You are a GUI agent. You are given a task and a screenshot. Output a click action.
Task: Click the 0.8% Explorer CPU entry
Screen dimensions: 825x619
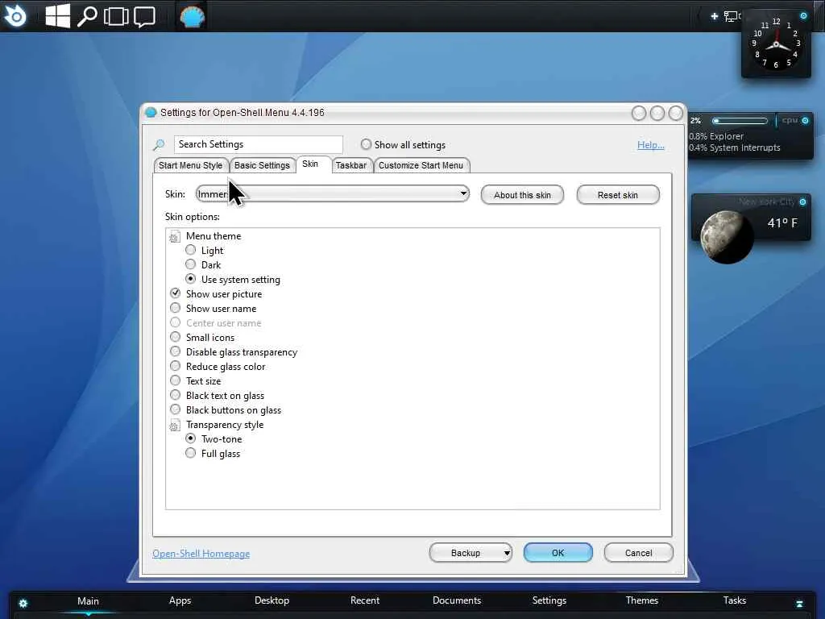tap(716, 136)
